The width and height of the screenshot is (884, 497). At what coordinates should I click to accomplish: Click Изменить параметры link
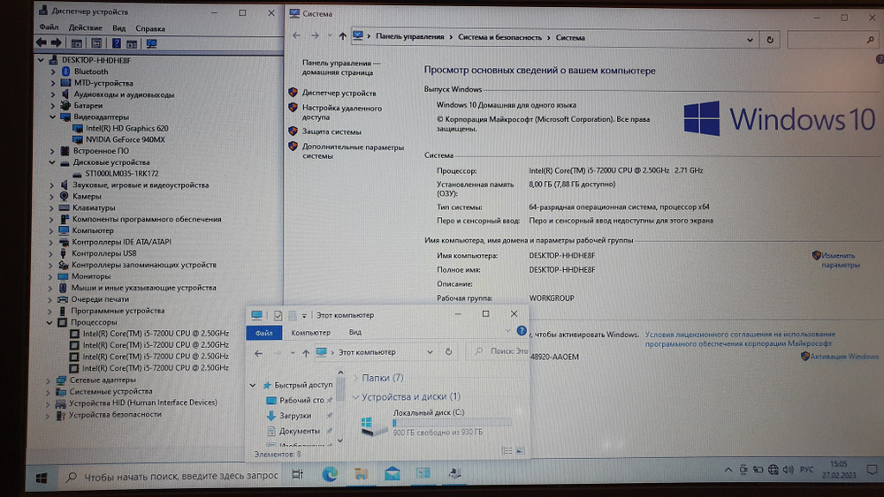(x=840, y=260)
